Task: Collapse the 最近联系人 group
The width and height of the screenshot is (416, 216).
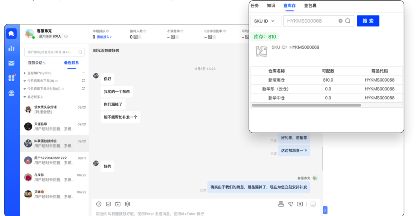Action: click(x=25, y=97)
